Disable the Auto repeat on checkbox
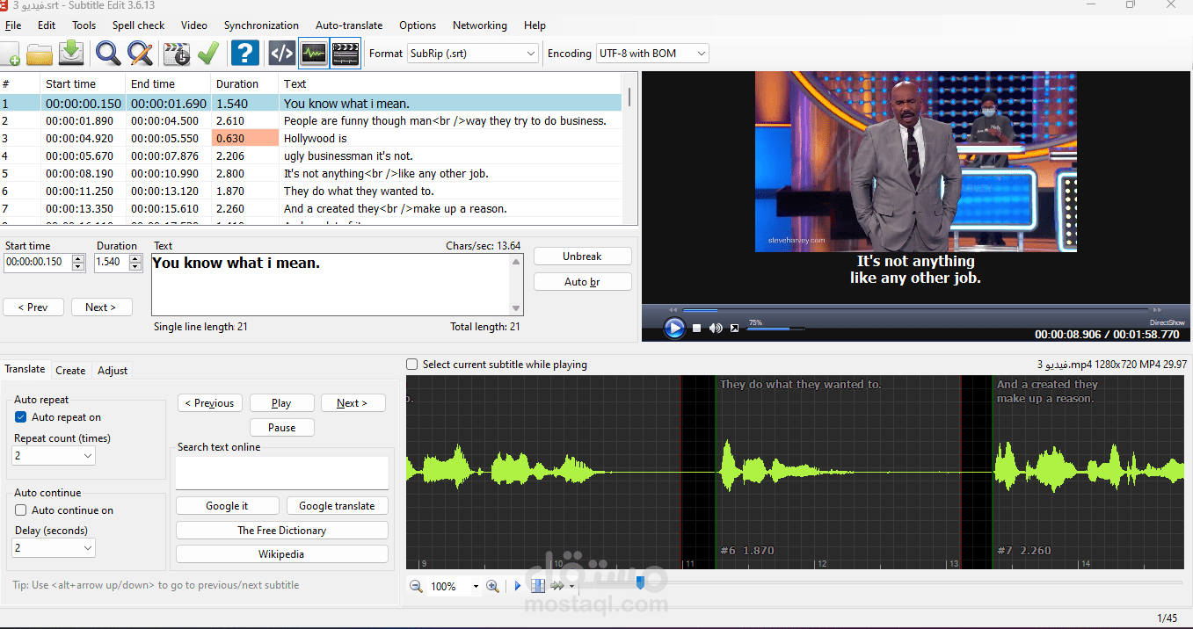The width and height of the screenshot is (1193, 629). [x=21, y=417]
